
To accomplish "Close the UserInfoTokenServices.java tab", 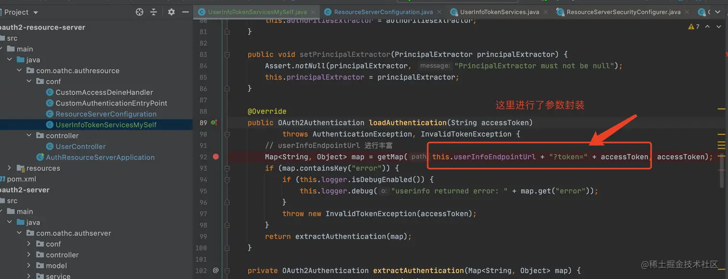I will (546, 12).
